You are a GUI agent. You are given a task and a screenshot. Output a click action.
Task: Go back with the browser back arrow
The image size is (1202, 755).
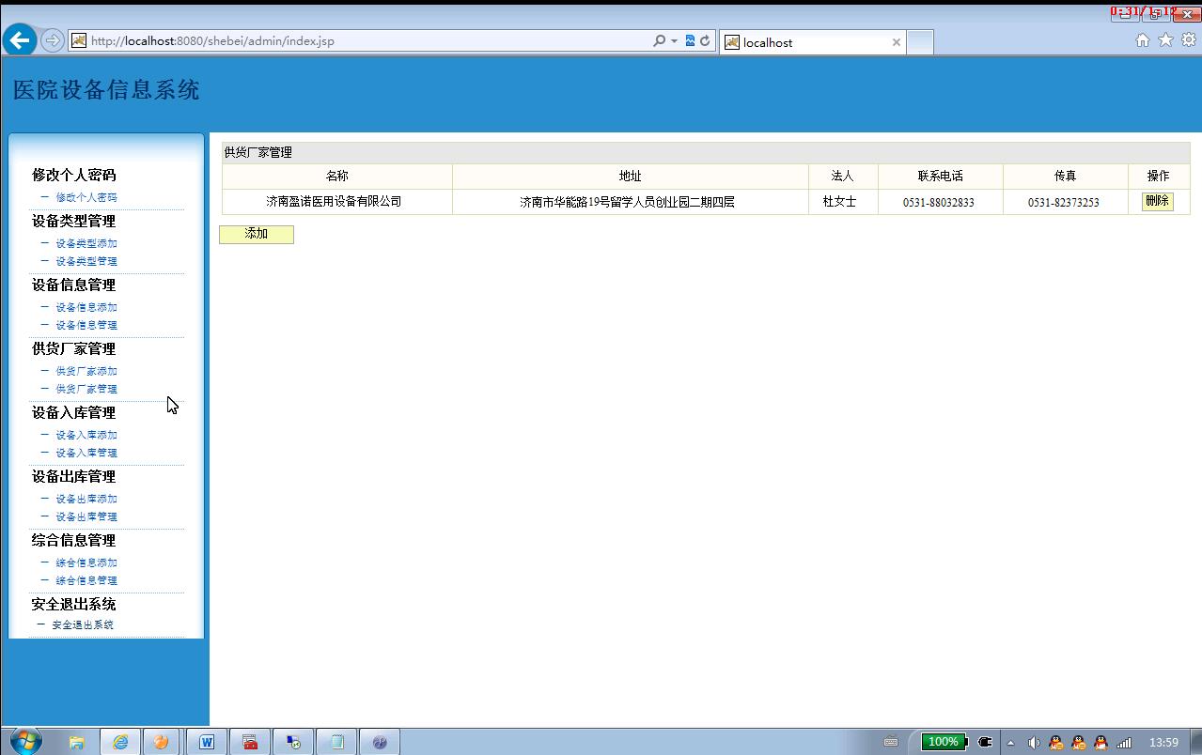tap(20, 40)
